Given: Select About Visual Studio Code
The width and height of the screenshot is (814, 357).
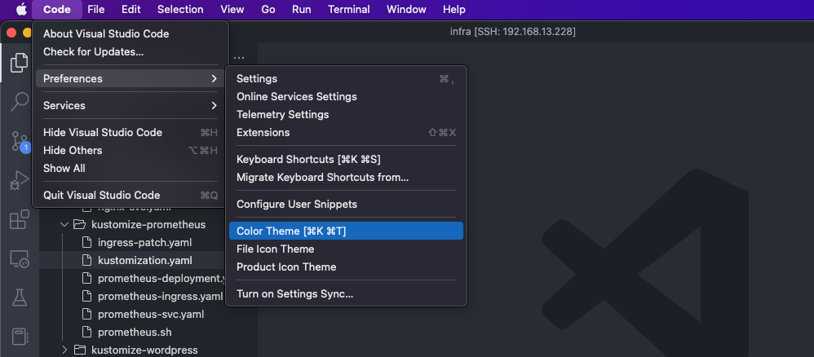Looking at the screenshot, I should click(x=131, y=33).
